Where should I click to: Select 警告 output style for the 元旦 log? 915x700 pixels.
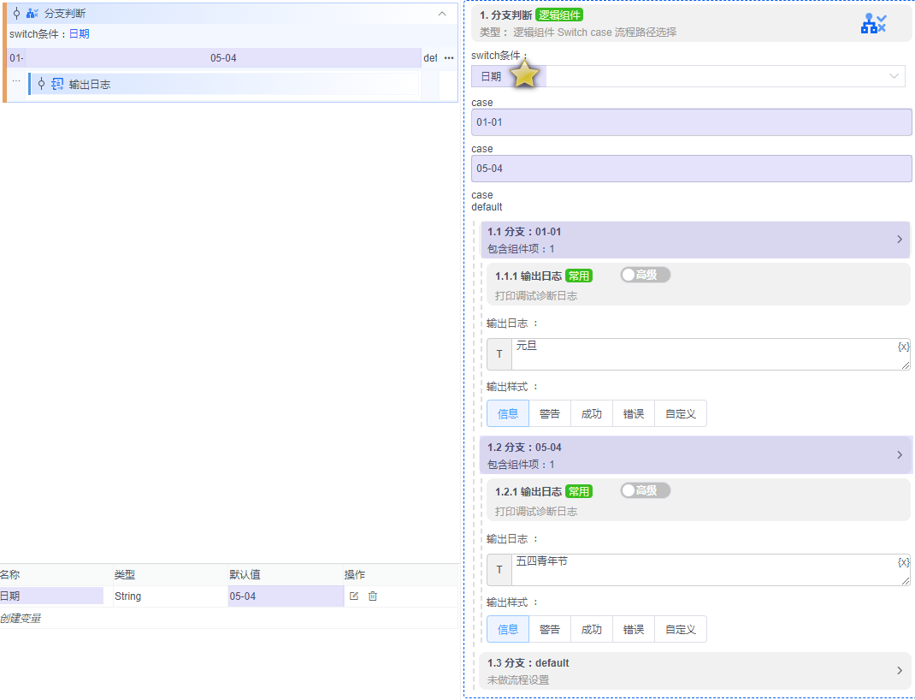pos(549,414)
